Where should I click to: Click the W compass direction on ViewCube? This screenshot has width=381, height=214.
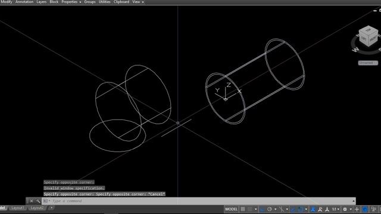coord(355,50)
